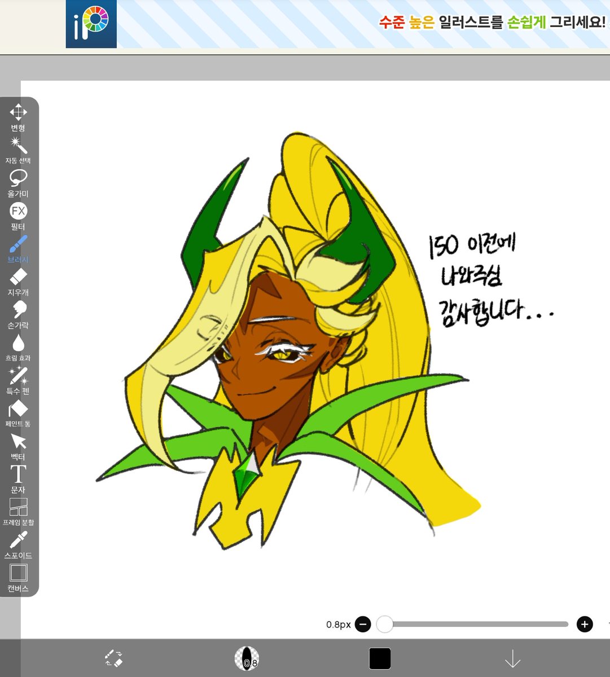
Task: Open the black color swatch
Action: click(380, 658)
